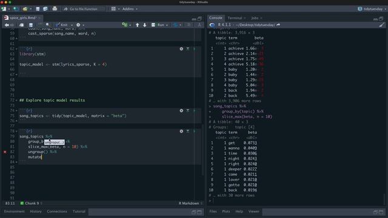Run chunks above library(stm) chunk
This screenshot has height=218, width=388.
pyautogui.click(x=188, y=49)
